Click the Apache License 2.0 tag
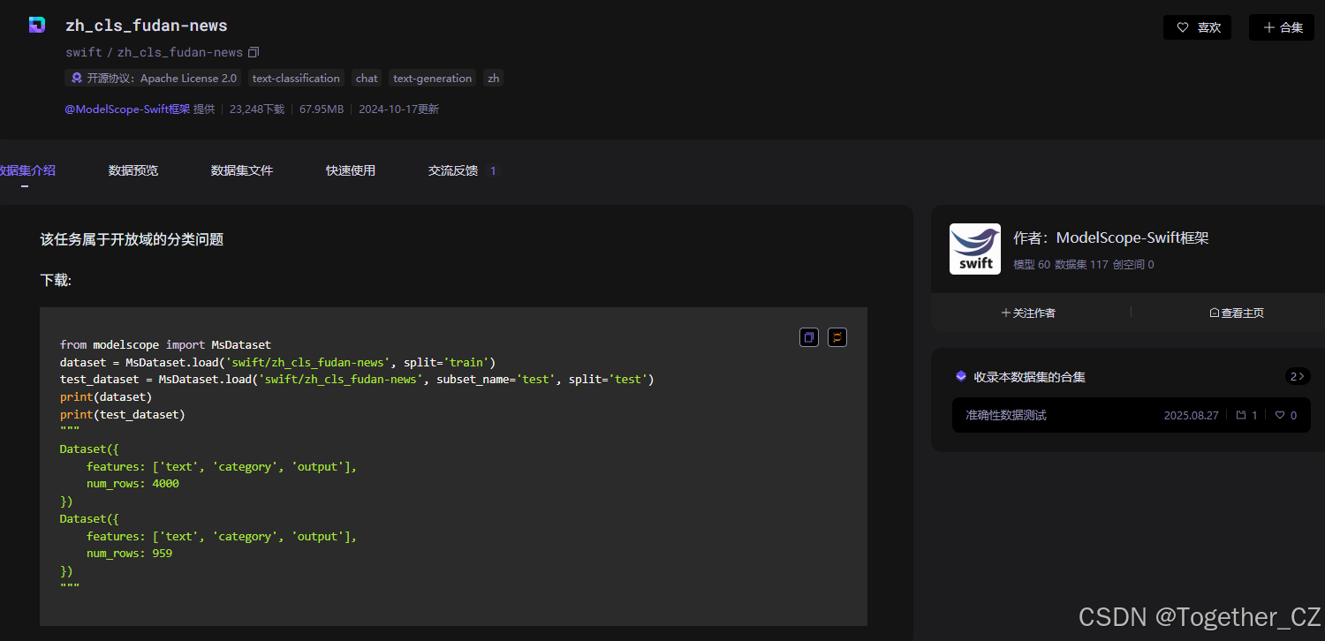 point(153,78)
